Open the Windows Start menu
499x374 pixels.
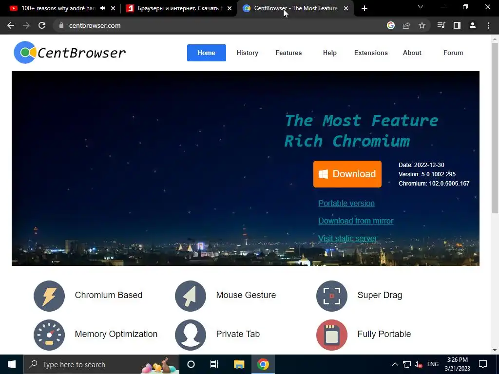(x=12, y=364)
